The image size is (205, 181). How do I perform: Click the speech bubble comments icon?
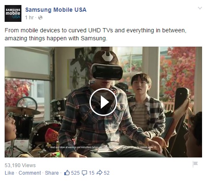click(84, 173)
